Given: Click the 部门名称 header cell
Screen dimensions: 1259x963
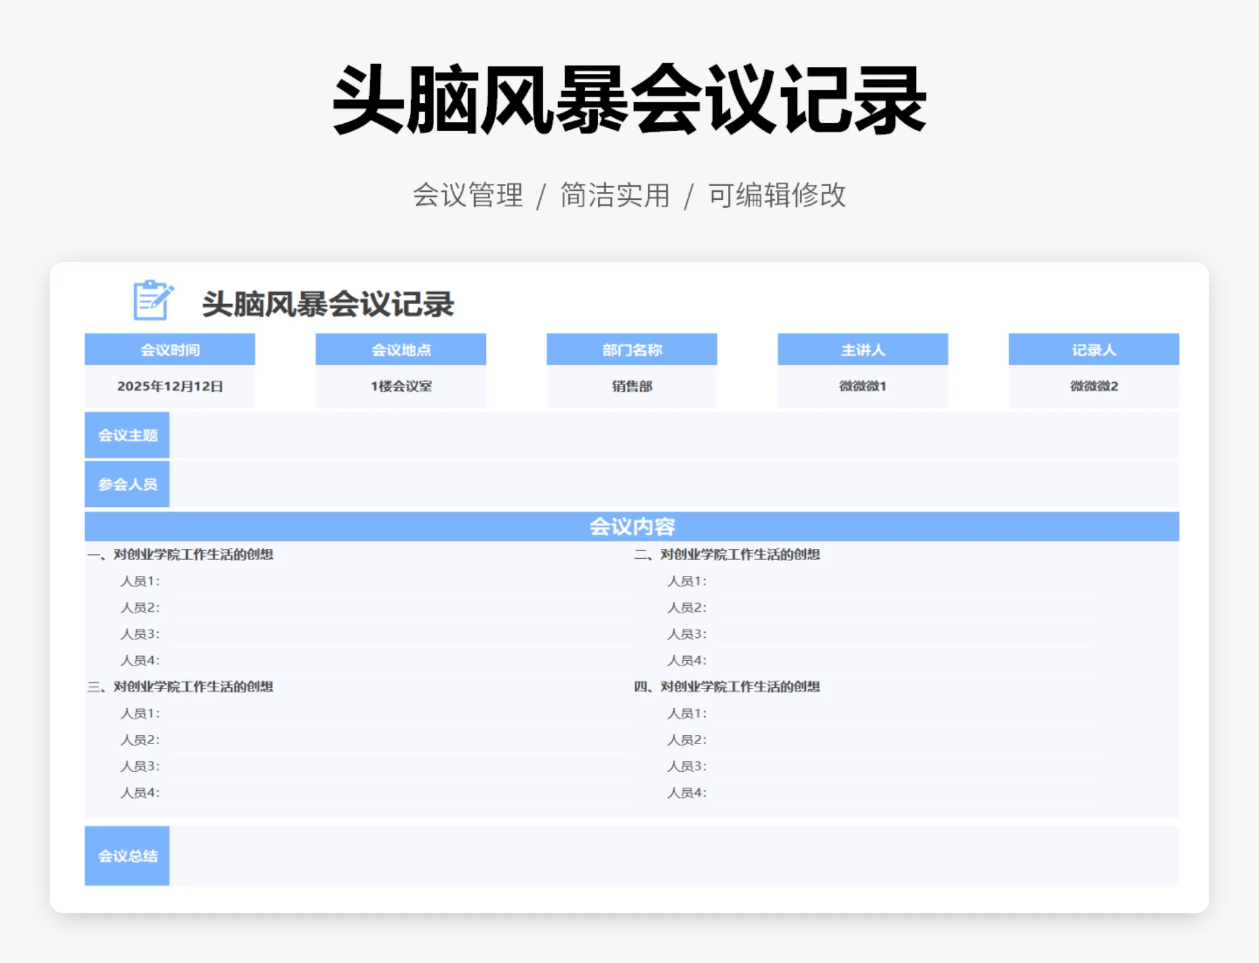Looking at the screenshot, I should point(631,349).
